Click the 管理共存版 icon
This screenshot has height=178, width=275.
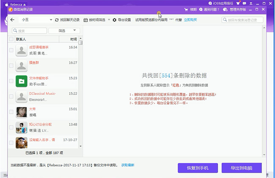click(226, 9)
